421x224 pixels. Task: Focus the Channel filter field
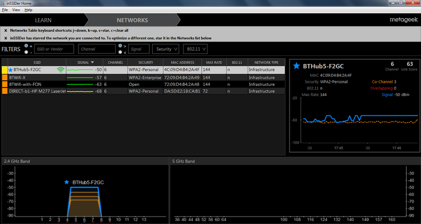click(97, 49)
